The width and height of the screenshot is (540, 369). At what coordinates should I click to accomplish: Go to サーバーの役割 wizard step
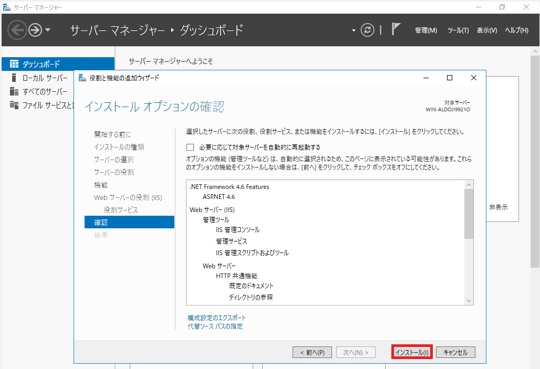(x=114, y=172)
